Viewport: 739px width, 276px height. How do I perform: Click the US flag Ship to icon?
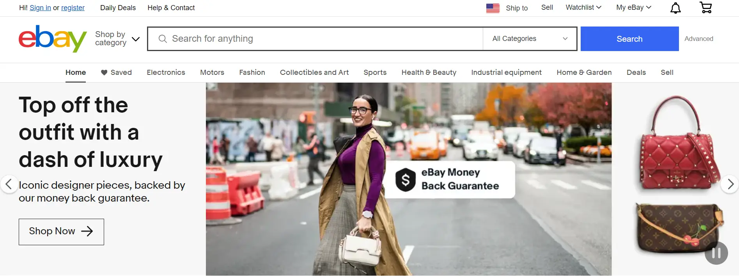pyautogui.click(x=493, y=8)
